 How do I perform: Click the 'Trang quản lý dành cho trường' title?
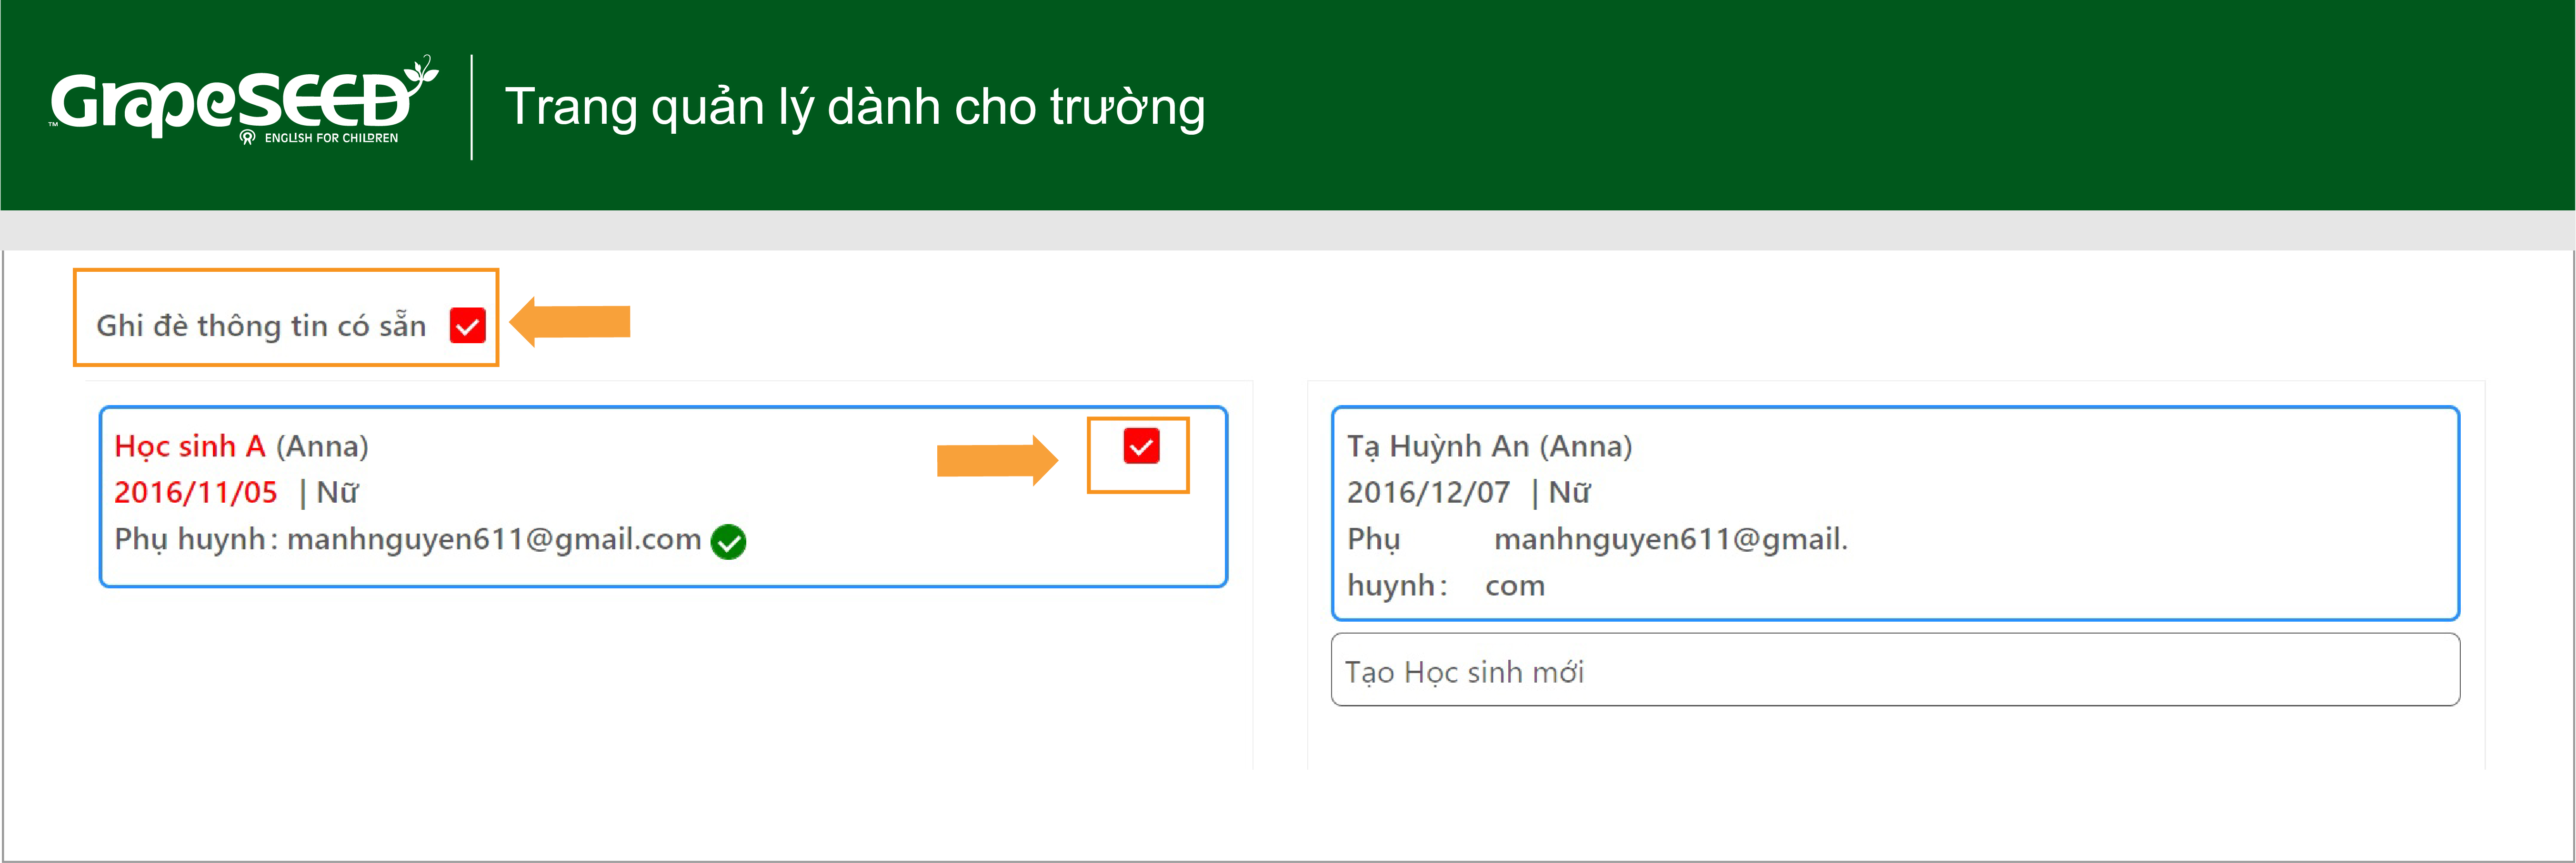(x=855, y=108)
